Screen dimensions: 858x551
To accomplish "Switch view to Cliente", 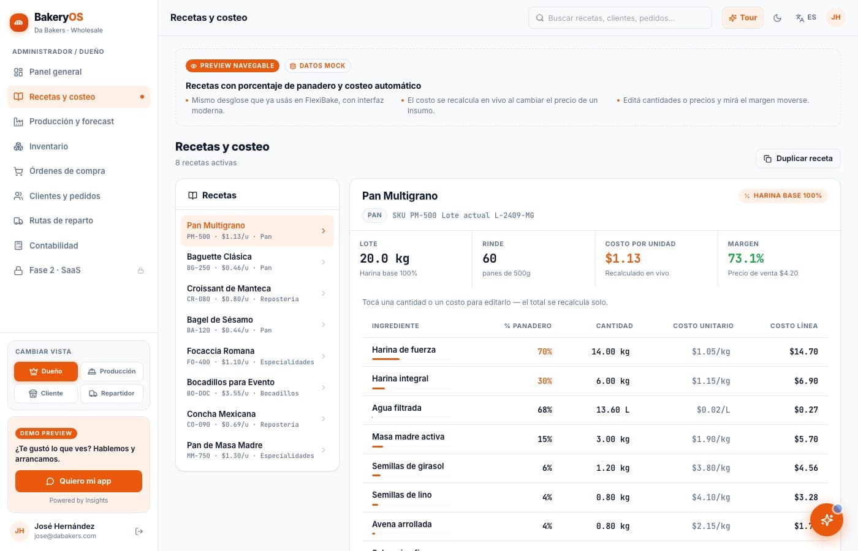I will [46, 393].
